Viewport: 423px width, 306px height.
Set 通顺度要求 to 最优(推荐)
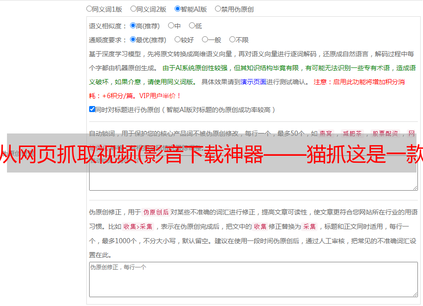(133, 40)
